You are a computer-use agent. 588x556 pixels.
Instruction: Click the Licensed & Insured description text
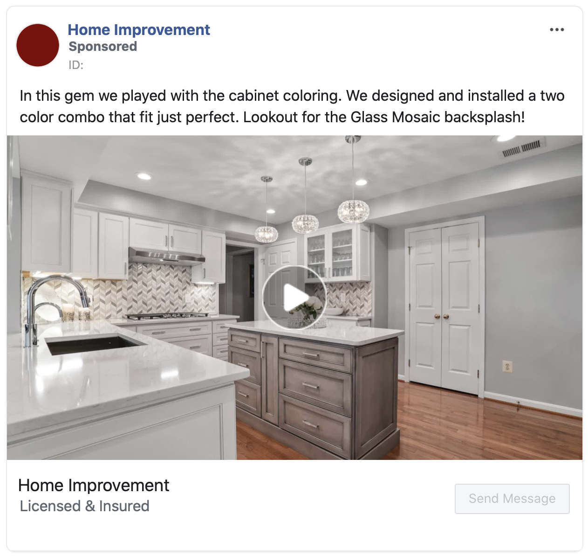point(84,506)
